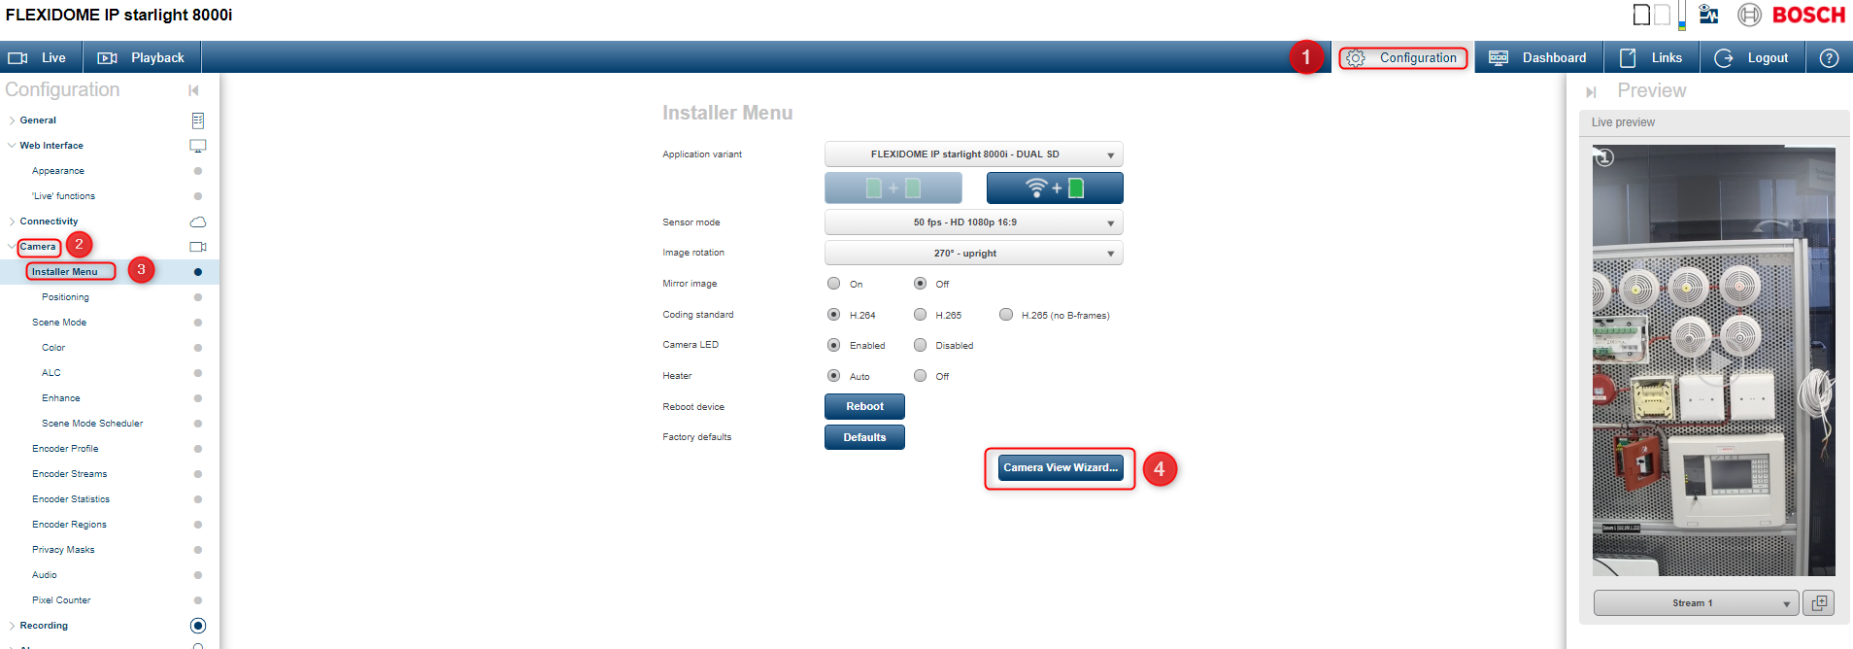Open the Encoder Streams page
Screen dimensions: 1853x649
click(70, 474)
